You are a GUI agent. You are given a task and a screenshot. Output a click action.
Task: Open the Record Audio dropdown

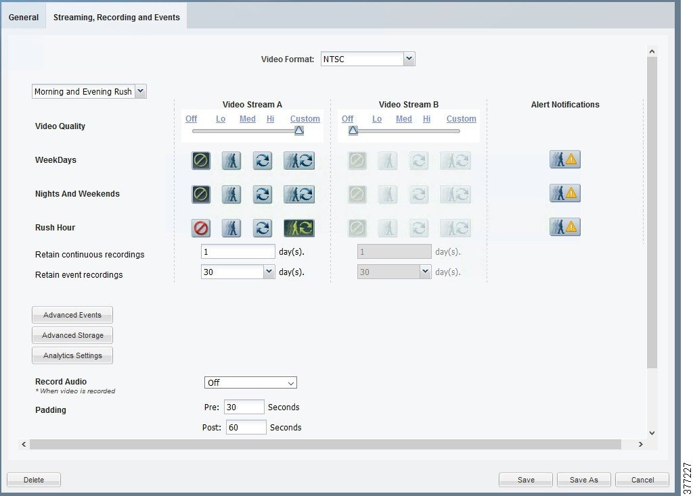click(x=250, y=383)
